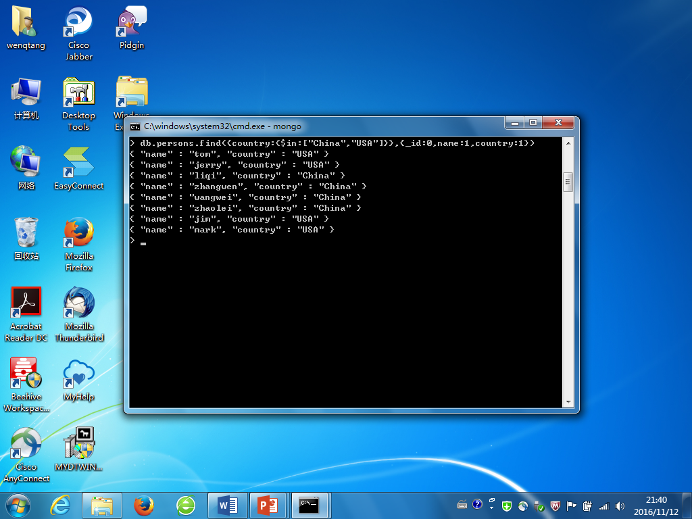
Task: Open File Explorer from taskbar
Action: [101, 505]
